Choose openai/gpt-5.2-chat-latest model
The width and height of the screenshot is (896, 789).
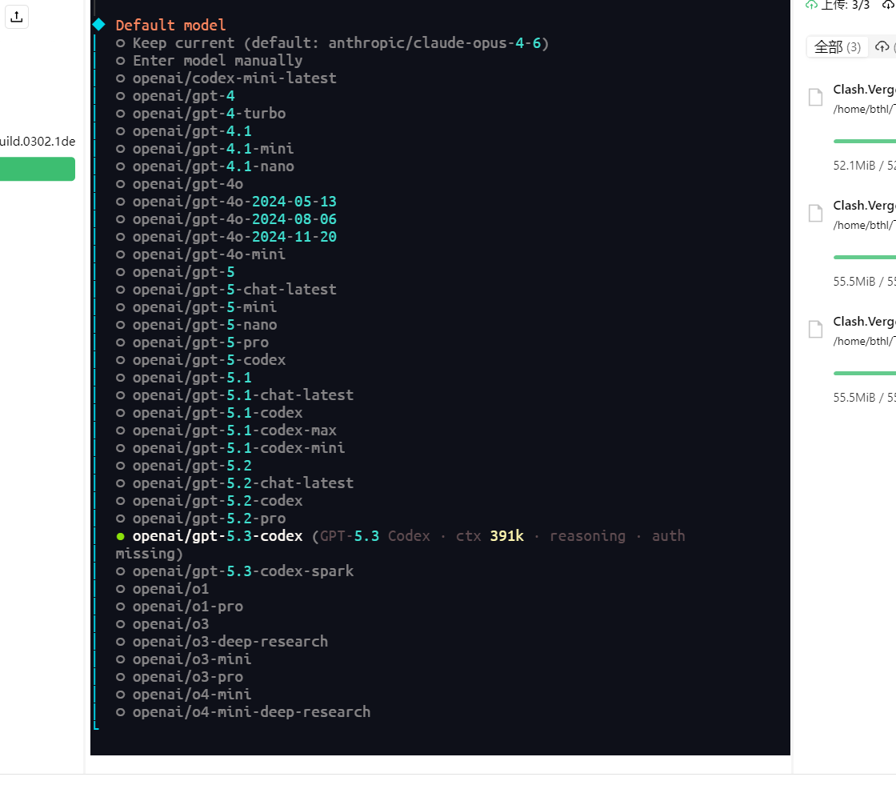235,483
